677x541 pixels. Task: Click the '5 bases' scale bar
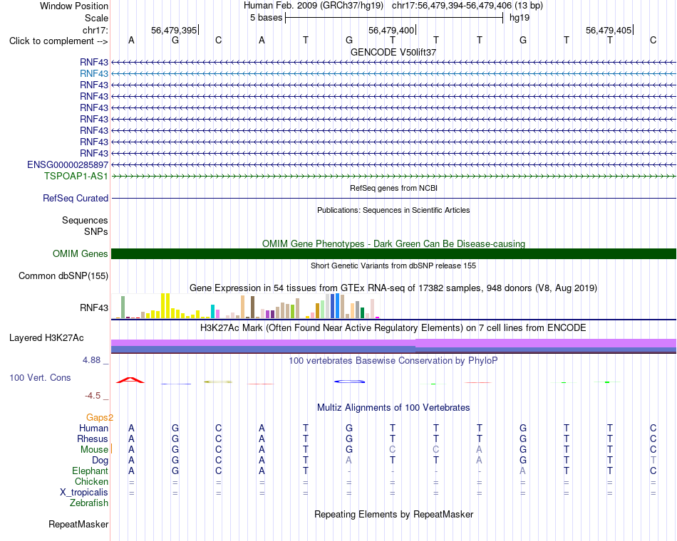pyautogui.click(x=394, y=18)
